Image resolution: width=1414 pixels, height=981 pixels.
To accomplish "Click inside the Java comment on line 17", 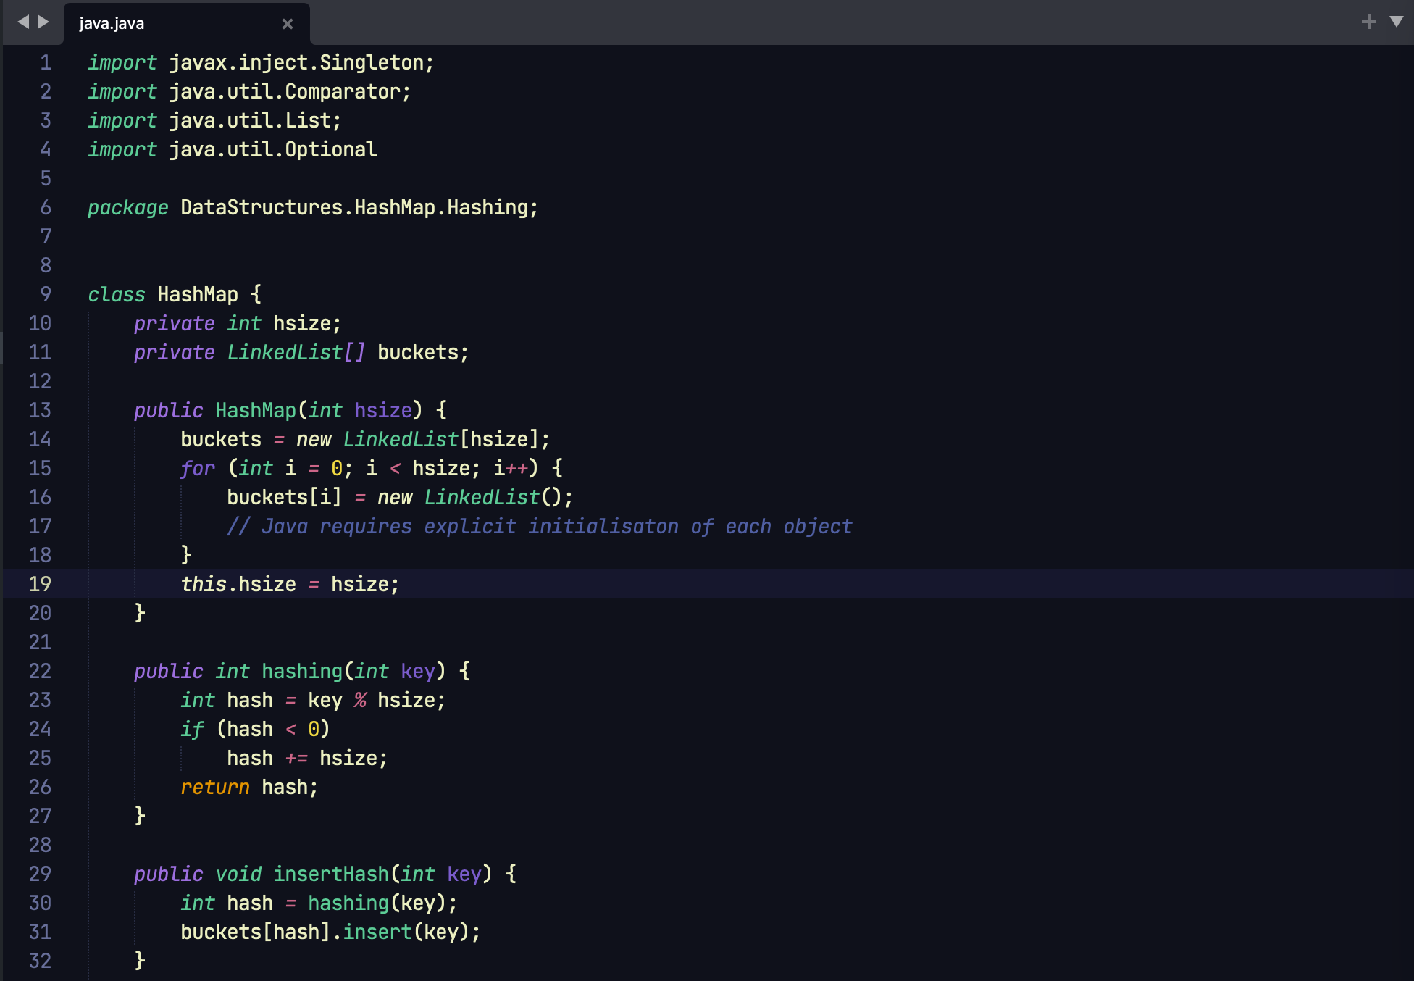I will click(539, 527).
